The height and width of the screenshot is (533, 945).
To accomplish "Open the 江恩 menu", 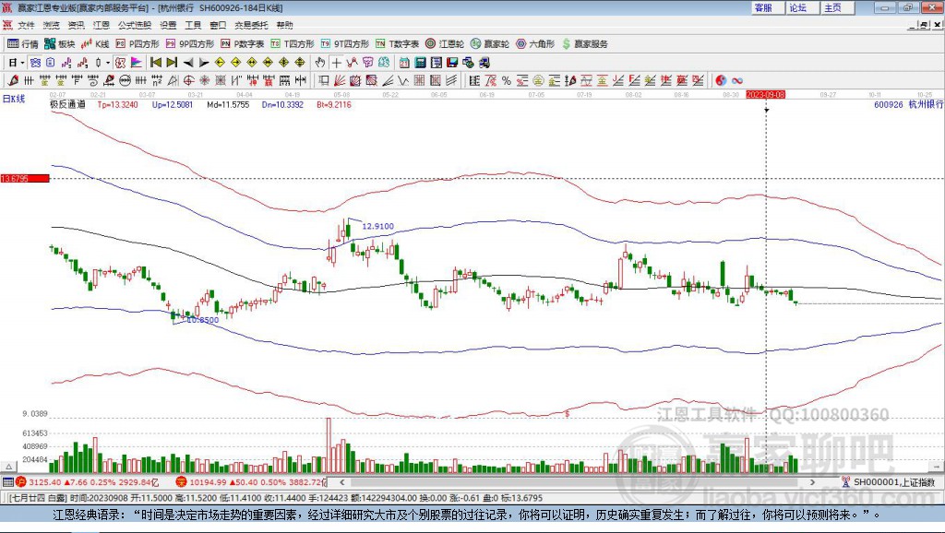I will pos(102,25).
